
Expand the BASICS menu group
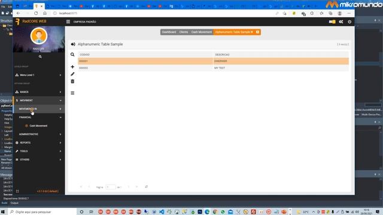pyautogui.click(x=38, y=92)
